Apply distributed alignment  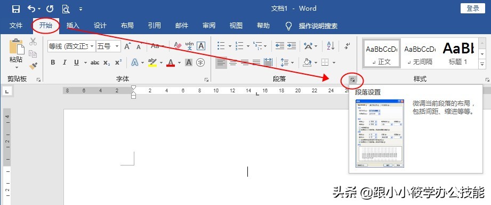coord(268,62)
